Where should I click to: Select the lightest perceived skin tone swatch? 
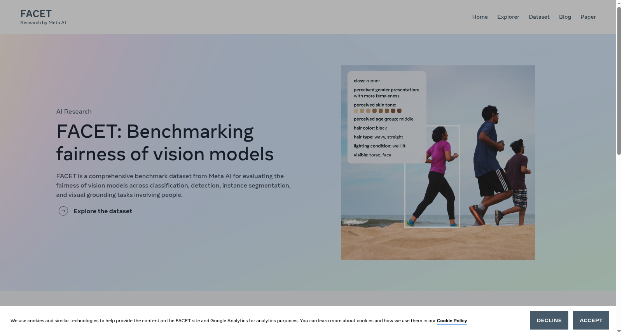click(x=356, y=111)
